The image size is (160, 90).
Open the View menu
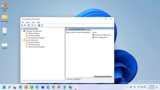(x=33, y=22)
